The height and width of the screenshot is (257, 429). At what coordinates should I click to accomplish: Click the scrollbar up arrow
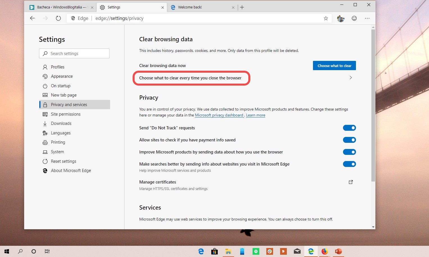pos(373,27)
